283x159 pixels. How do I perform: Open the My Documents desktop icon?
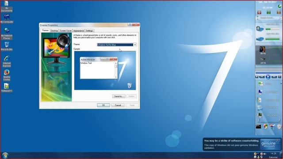coord(7,6)
